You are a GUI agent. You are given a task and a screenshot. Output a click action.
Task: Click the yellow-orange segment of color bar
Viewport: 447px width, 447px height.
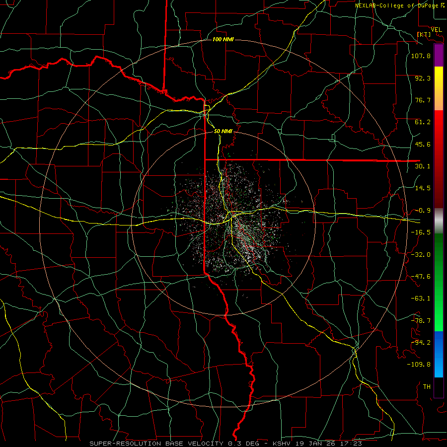439,88
